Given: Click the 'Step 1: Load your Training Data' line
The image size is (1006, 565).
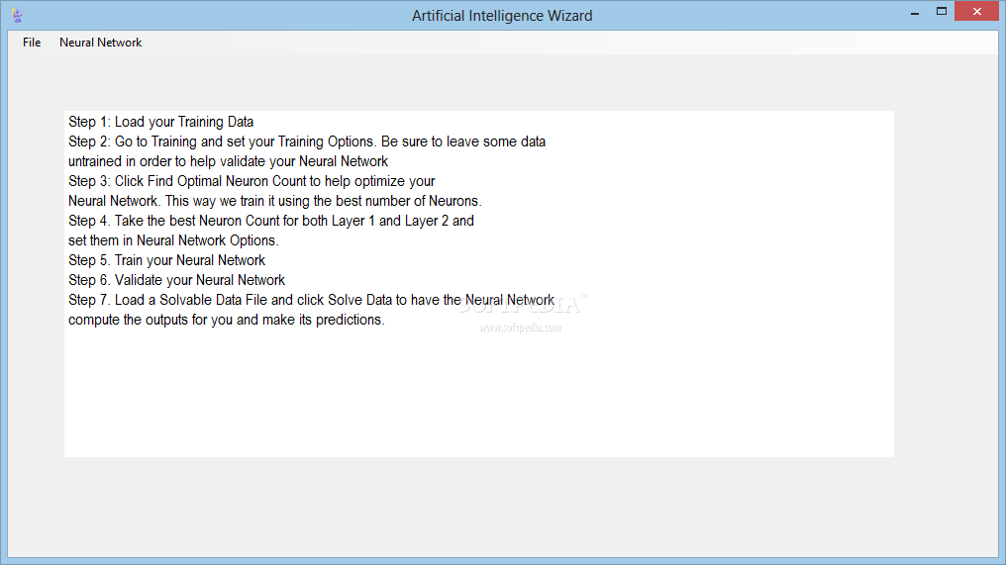Looking at the screenshot, I should 161,122.
